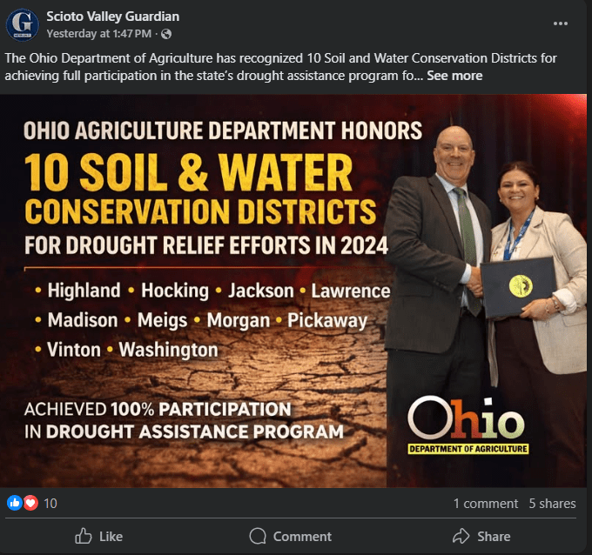The height and width of the screenshot is (555, 592).
Task: View the 5 shares list
Action: coord(552,503)
